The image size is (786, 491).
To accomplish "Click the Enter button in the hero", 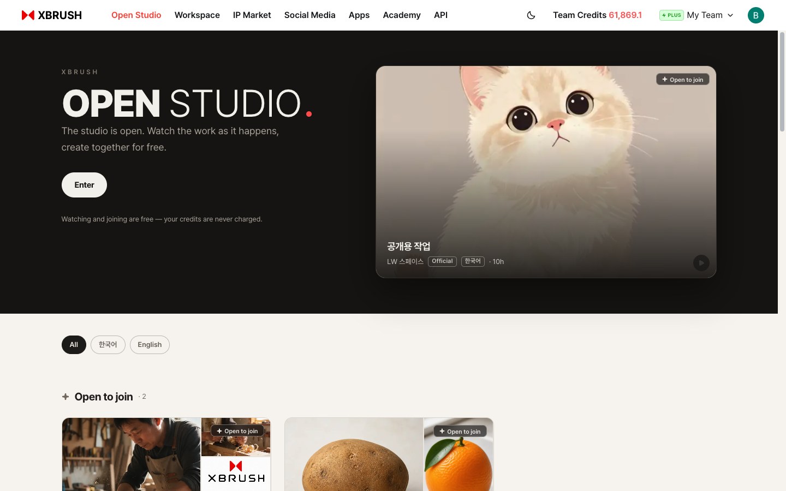I will 84,185.
